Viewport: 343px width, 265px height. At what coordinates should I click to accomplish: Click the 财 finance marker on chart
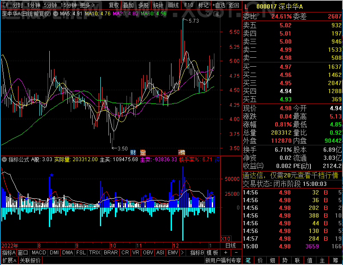[133, 152]
